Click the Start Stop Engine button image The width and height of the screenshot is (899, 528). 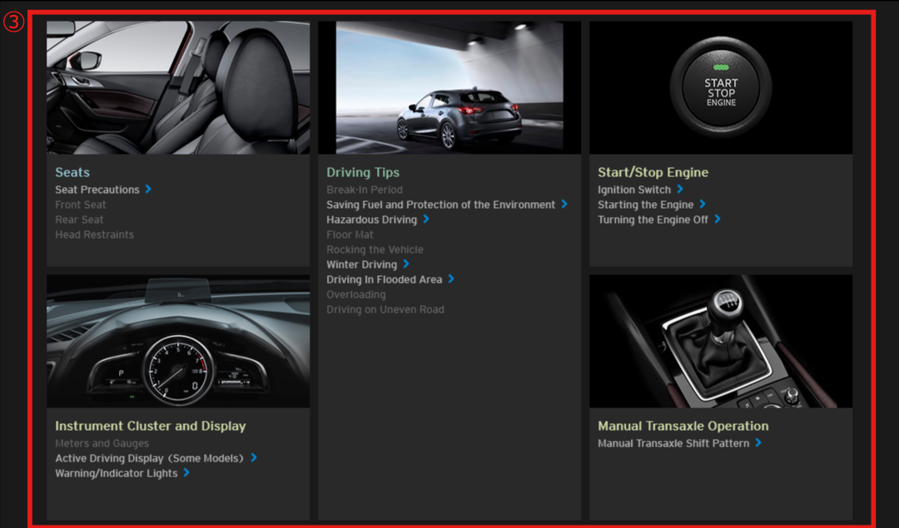point(721,87)
